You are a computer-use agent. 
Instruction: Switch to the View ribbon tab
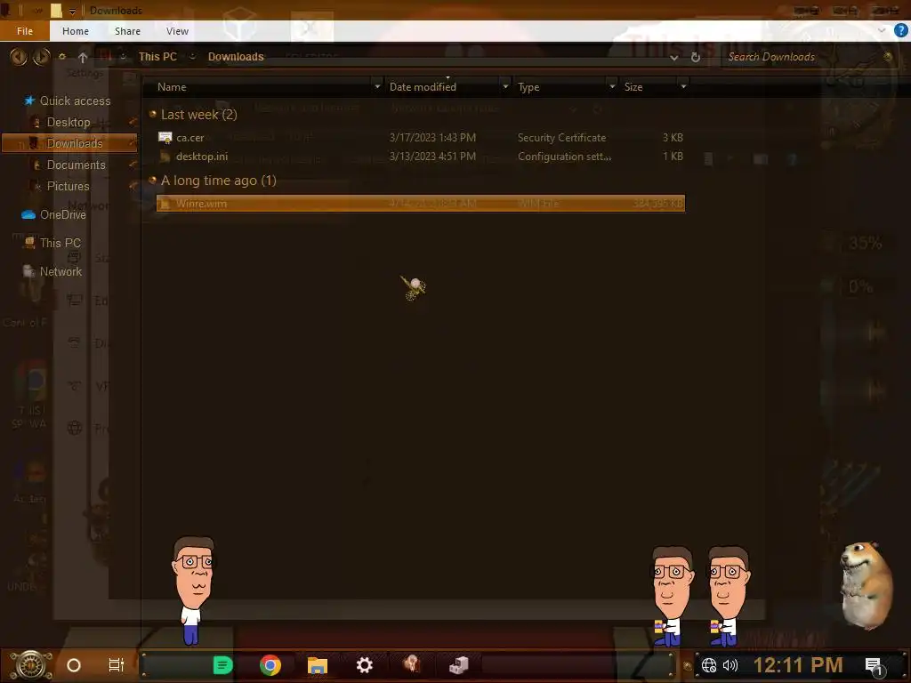point(177,31)
